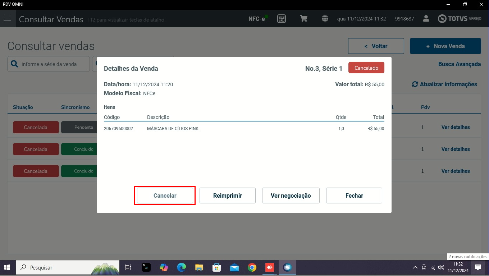Click the search magnifier icon in series field
The image size is (489, 276).
(x=14, y=64)
